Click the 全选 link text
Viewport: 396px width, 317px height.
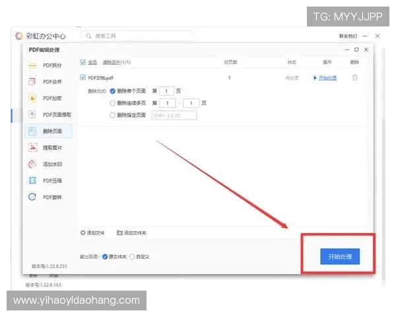coord(92,62)
